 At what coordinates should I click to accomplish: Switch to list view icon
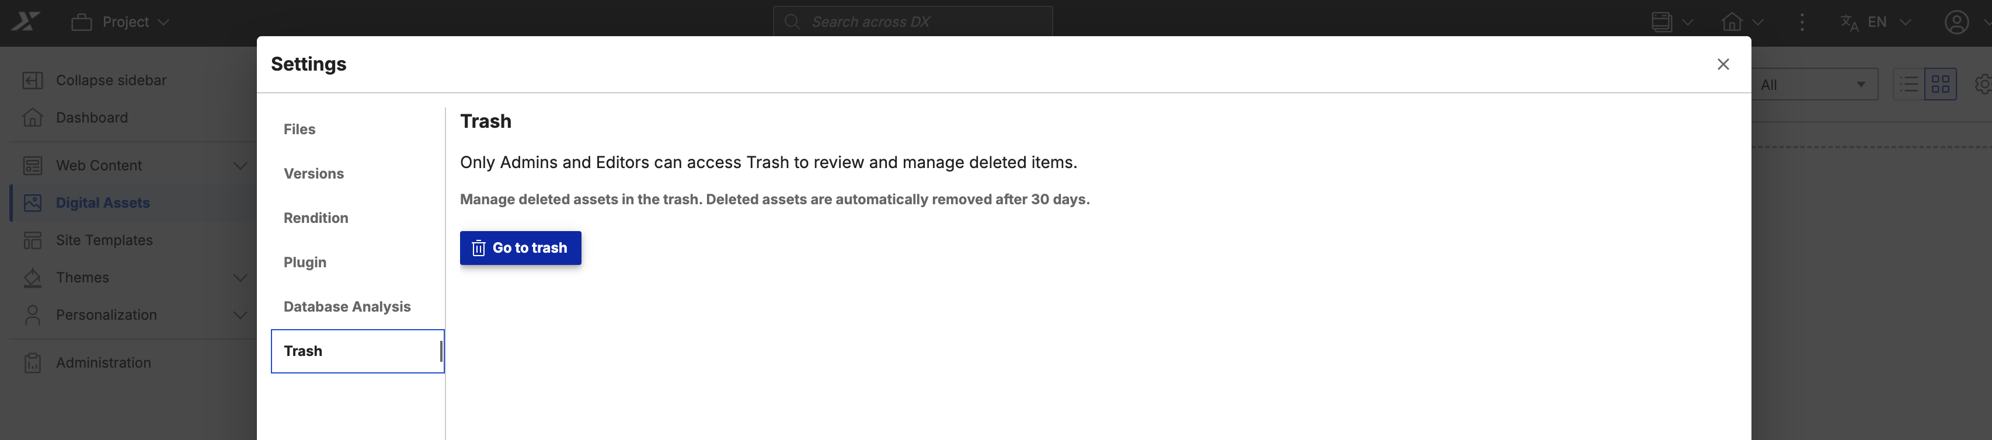[x=1909, y=84]
